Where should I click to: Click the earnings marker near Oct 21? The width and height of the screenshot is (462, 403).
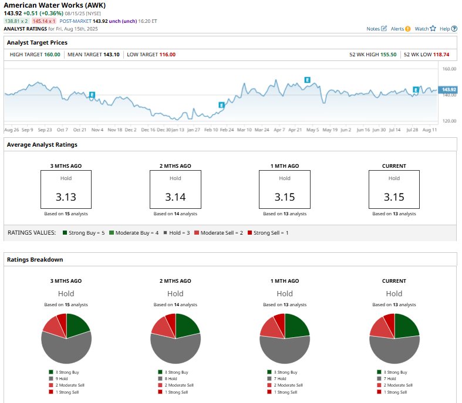click(x=92, y=95)
